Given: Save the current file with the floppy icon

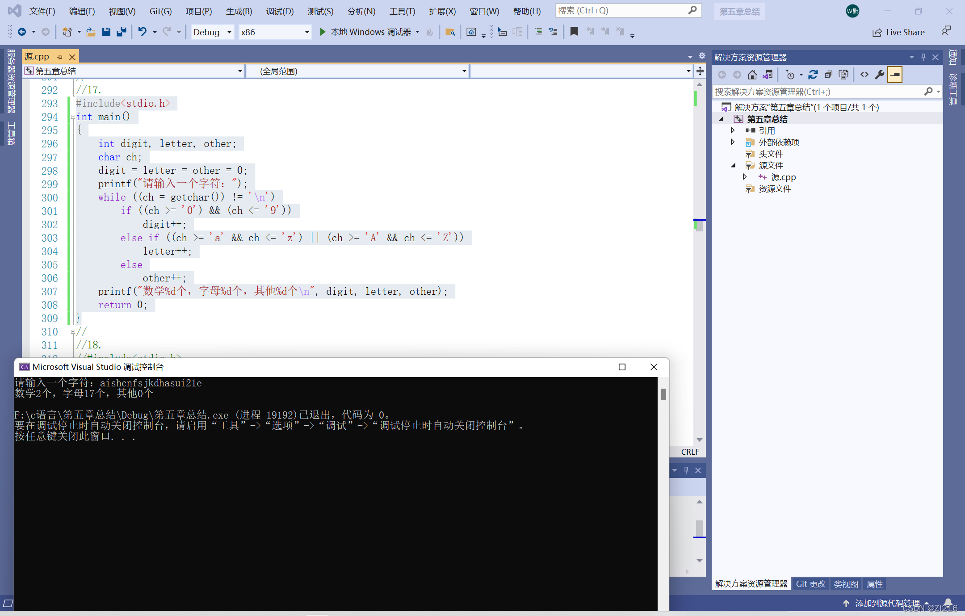Looking at the screenshot, I should pyautogui.click(x=106, y=32).
